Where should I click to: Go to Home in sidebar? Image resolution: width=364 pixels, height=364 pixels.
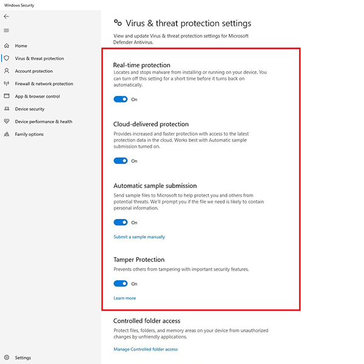click(21, 46)
